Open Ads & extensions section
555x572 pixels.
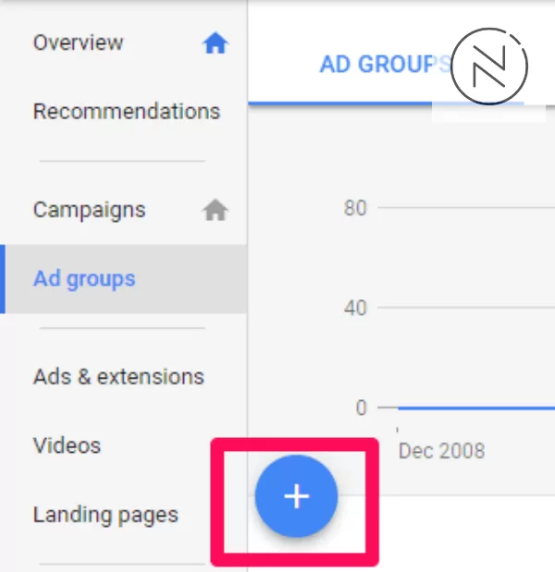tap(118, 377)
